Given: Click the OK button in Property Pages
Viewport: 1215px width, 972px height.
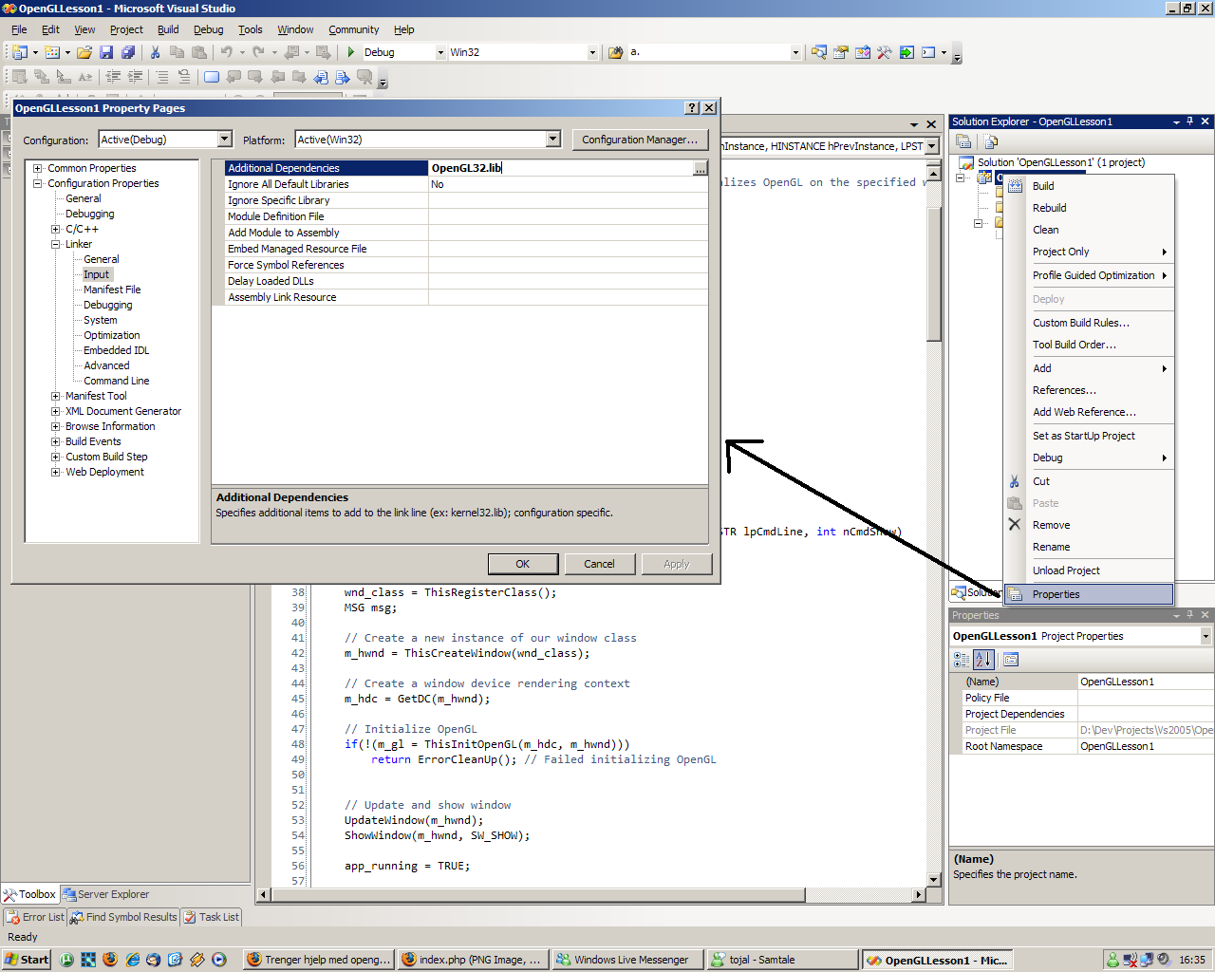Looking at the screenshot, I should click(523, 564).
